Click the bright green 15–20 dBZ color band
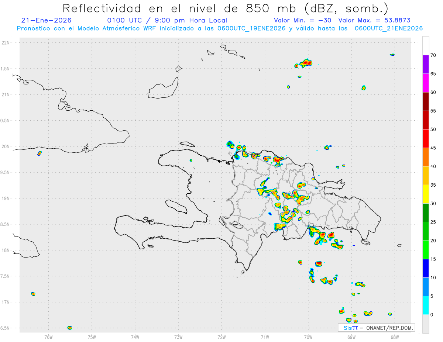443x342 pixels. (x=426, y=250)
